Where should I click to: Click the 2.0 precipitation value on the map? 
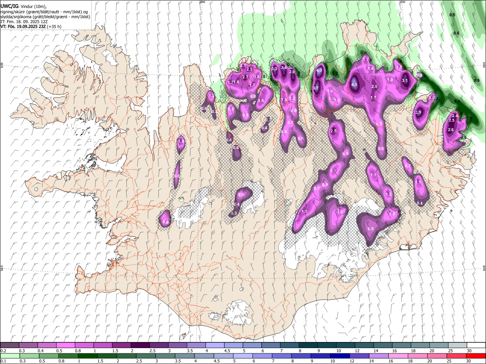point(374,87)
